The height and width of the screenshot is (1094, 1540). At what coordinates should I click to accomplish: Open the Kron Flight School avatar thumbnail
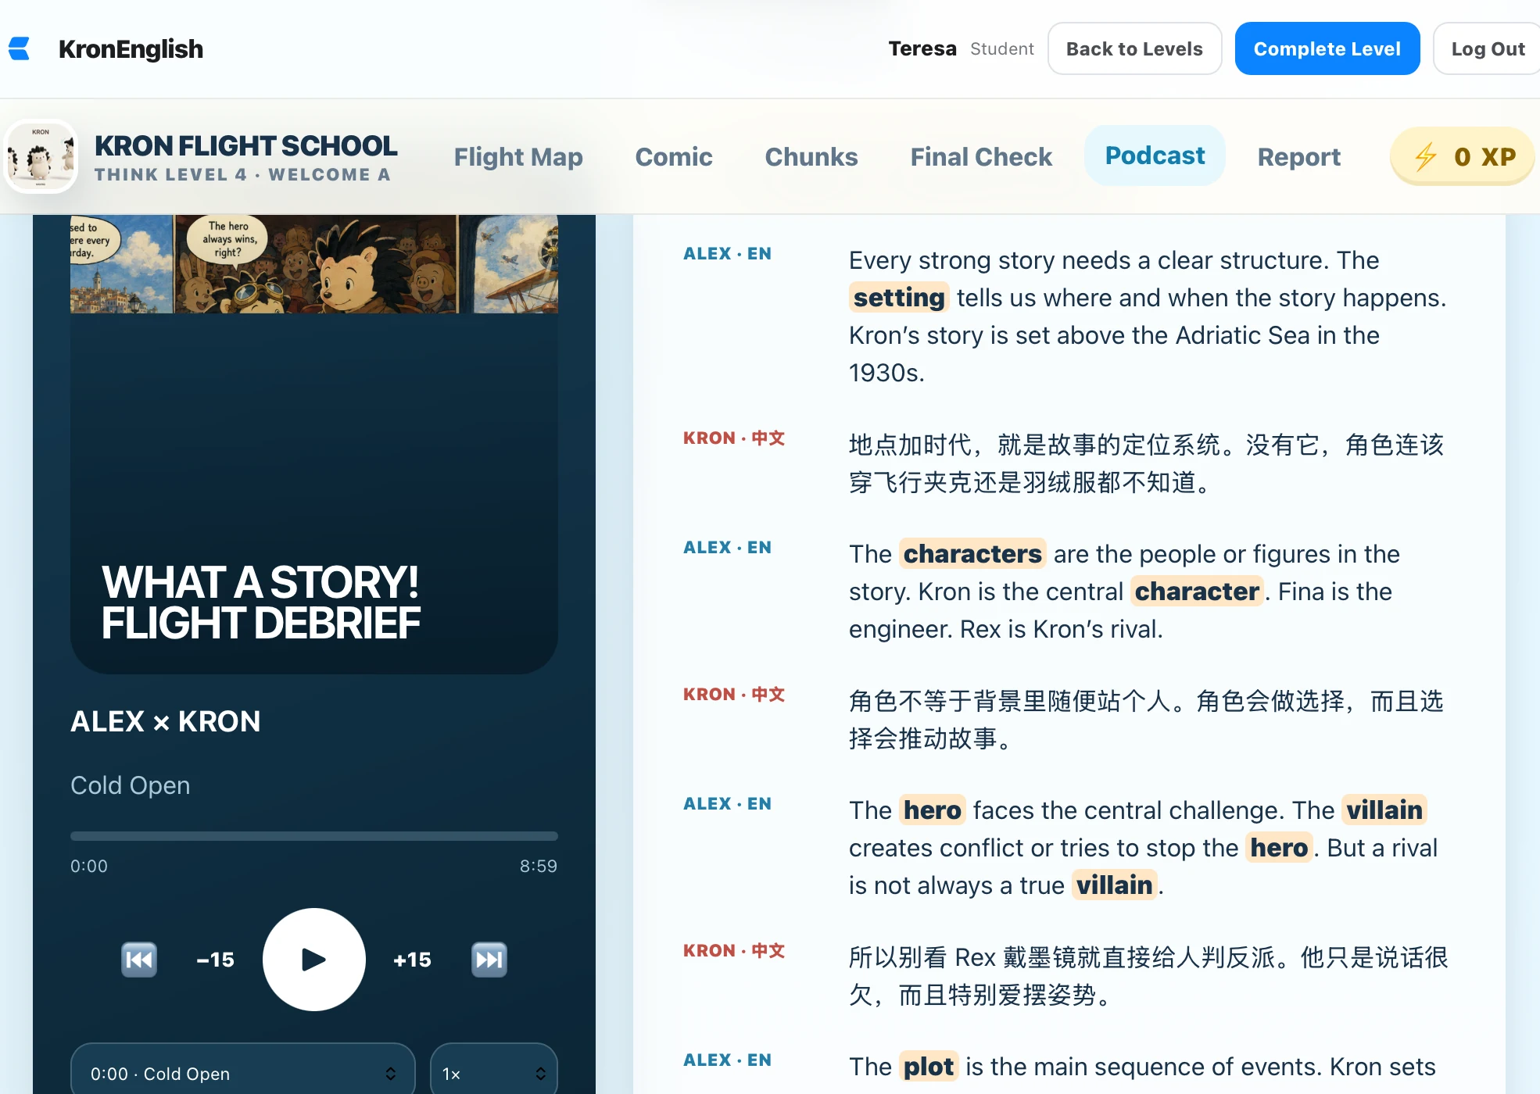41,156
